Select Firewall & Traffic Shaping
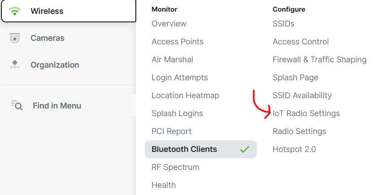Viewport: 386px width, 195px height. [x=320, y=60]
